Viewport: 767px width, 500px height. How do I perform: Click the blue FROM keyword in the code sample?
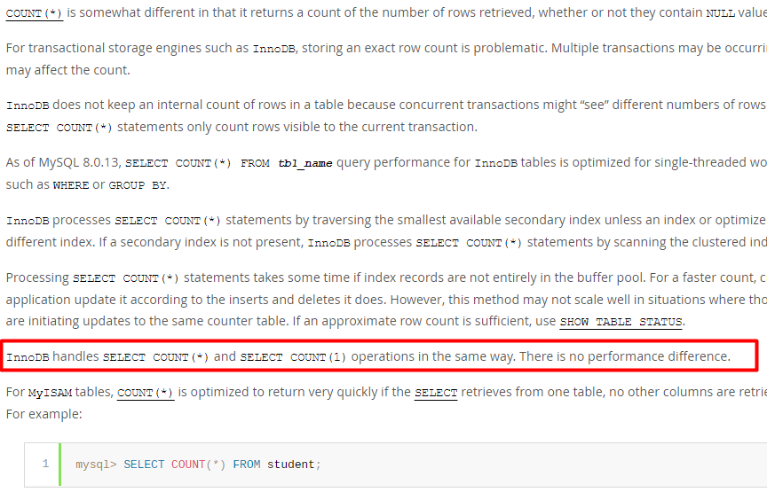point(247,465)
